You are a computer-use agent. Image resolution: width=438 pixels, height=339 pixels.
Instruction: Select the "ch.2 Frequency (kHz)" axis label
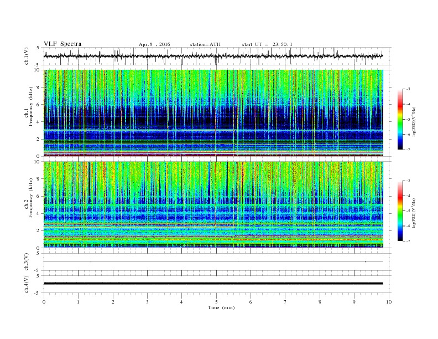(29, 197)
